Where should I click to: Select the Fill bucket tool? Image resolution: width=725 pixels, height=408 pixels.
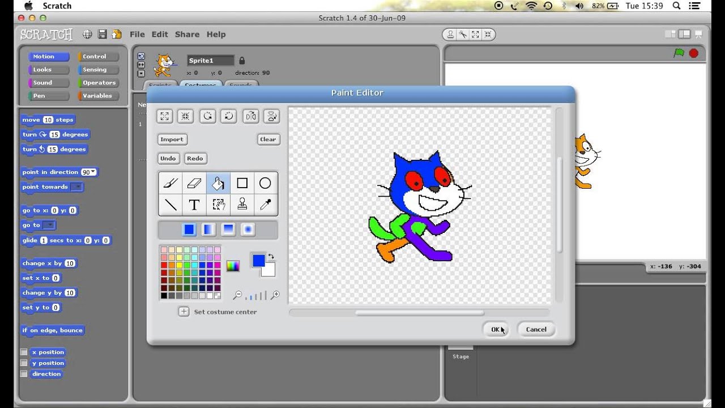(218, 183)
